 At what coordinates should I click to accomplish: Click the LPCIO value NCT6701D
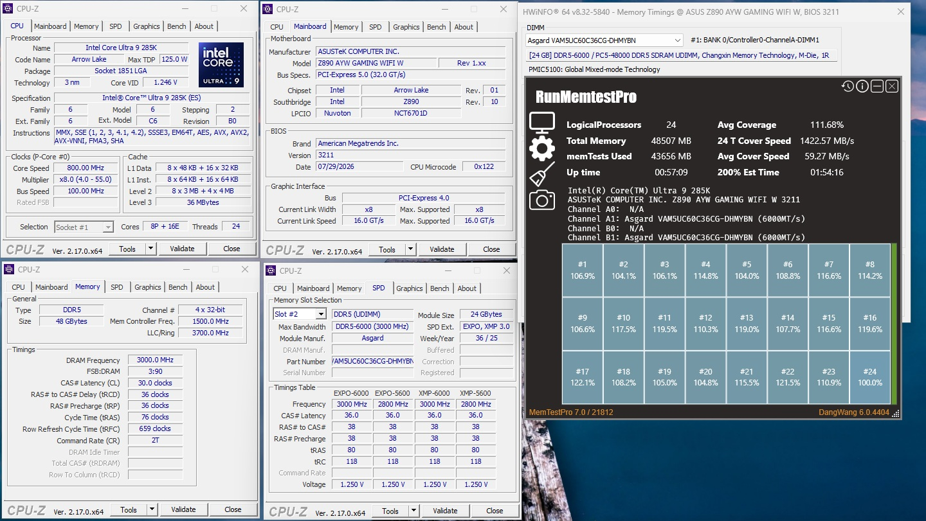(410, 113)
